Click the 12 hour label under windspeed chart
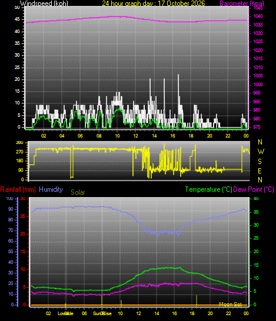Image resolution: width=276 pixels, height=321 pixels. [x=135, y=136]
